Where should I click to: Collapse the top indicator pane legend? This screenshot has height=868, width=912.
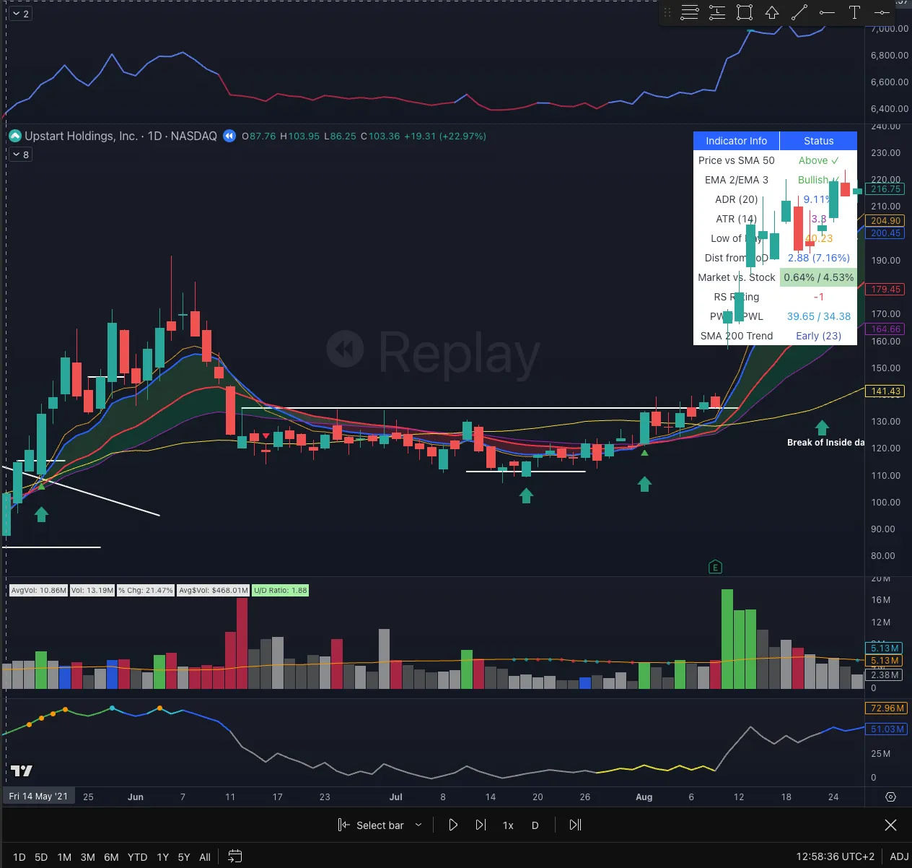point(21,14)
